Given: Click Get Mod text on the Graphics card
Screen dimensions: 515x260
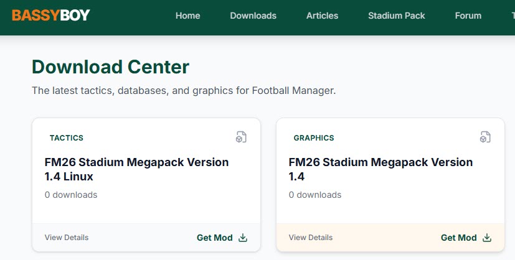Looking at the screenshot, I should click(459, 238).
